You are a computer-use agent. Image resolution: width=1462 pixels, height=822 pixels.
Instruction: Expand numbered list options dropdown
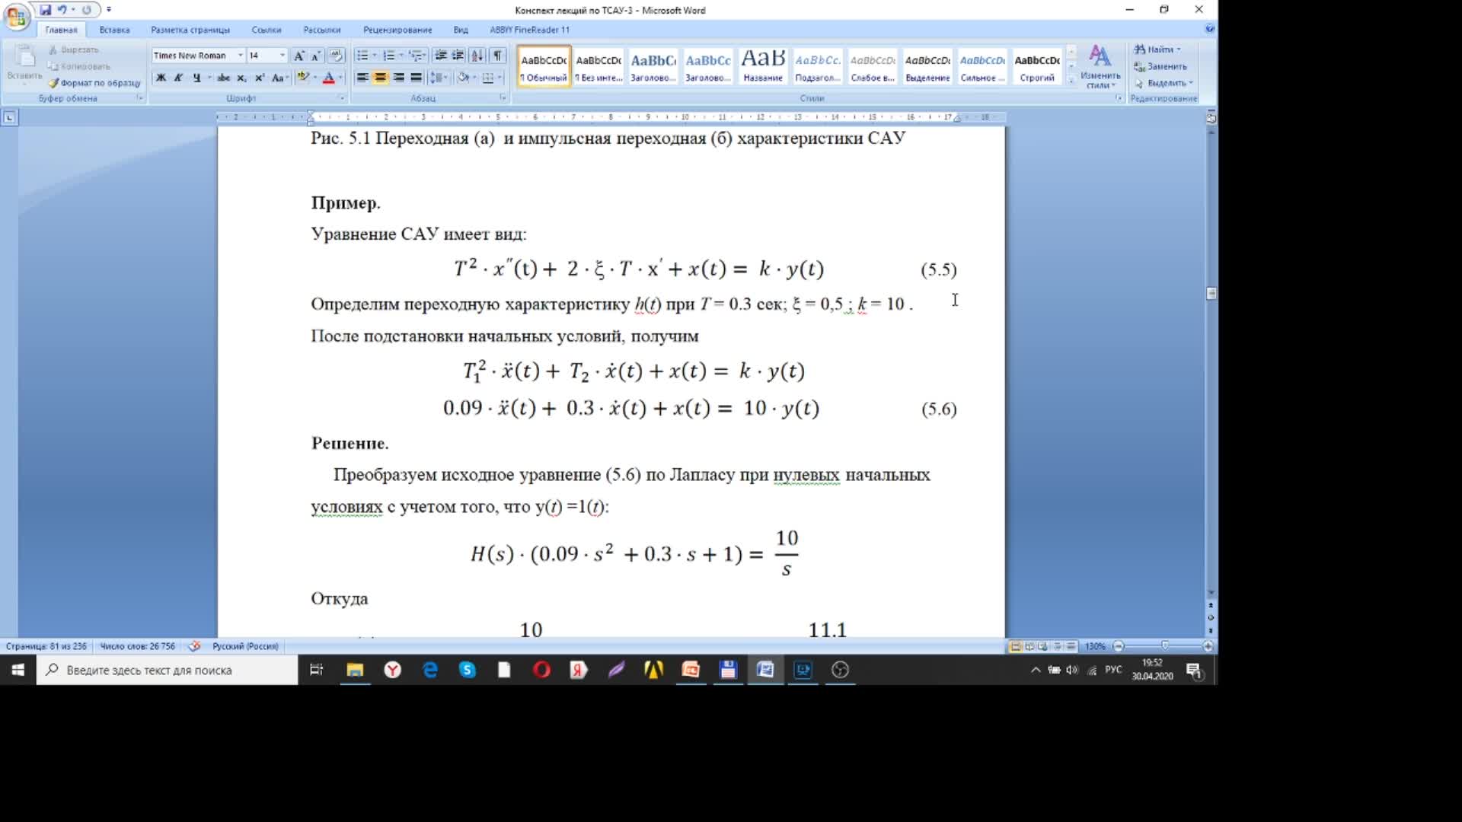401,56
